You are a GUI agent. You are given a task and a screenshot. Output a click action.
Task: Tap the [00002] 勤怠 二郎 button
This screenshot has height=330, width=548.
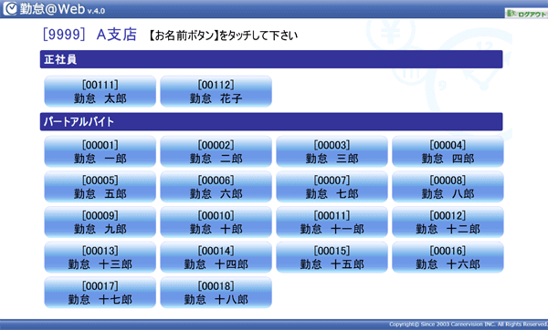click(216, 151)
